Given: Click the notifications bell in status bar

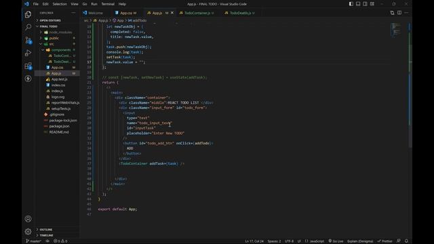Looking at the screenshot, I should coord(406,241).
